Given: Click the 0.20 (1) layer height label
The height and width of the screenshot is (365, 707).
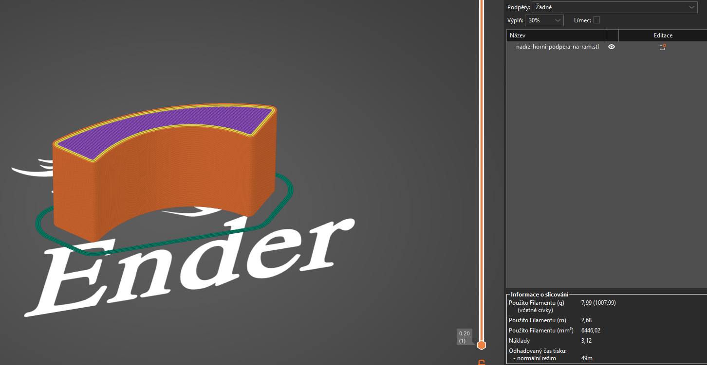Looking at the screenshot, I should [464, 337].
